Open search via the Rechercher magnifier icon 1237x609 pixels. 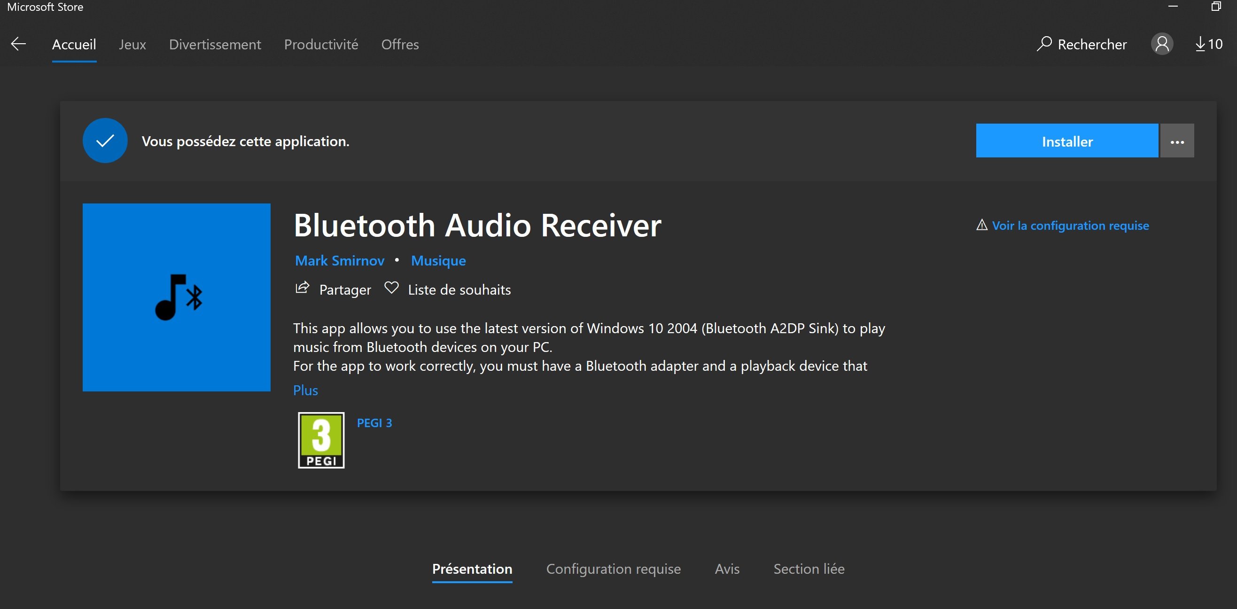[1045, 44]
